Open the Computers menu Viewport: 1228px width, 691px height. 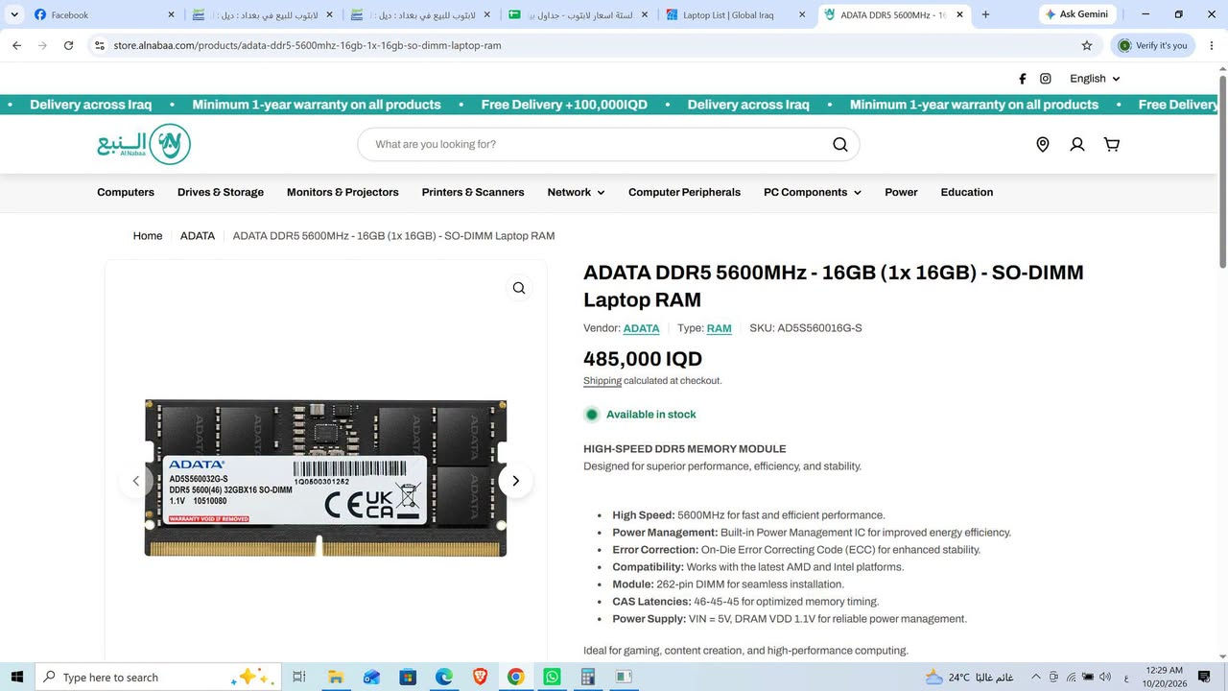[x=126, y=192]
